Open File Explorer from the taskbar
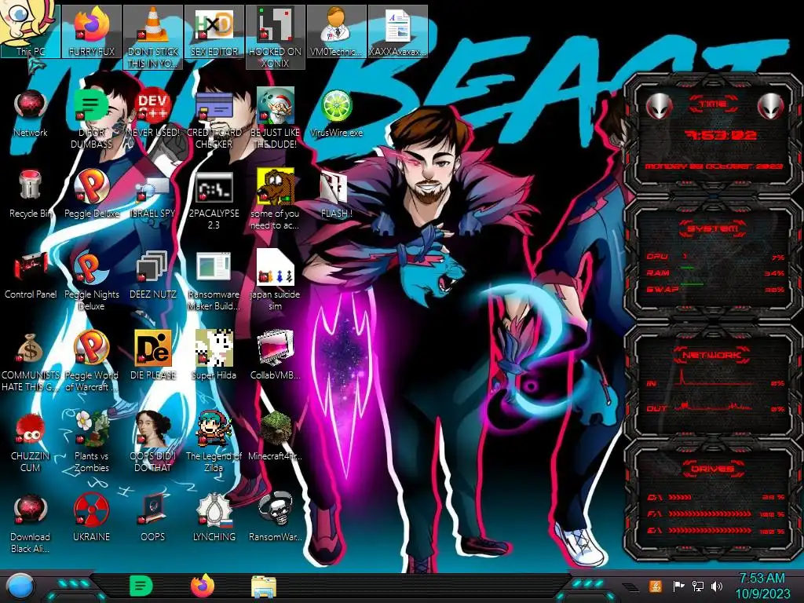 pyautogui.click(x=264, y=587)
